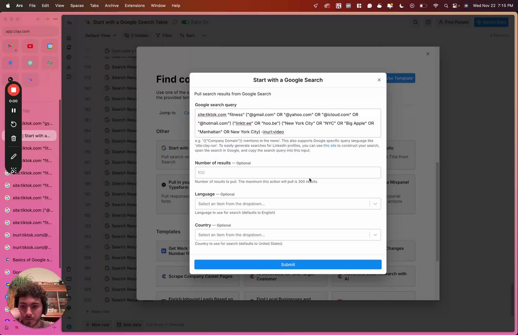Open the File menu
Screen dimensions: 518x335
coord(32,6)
